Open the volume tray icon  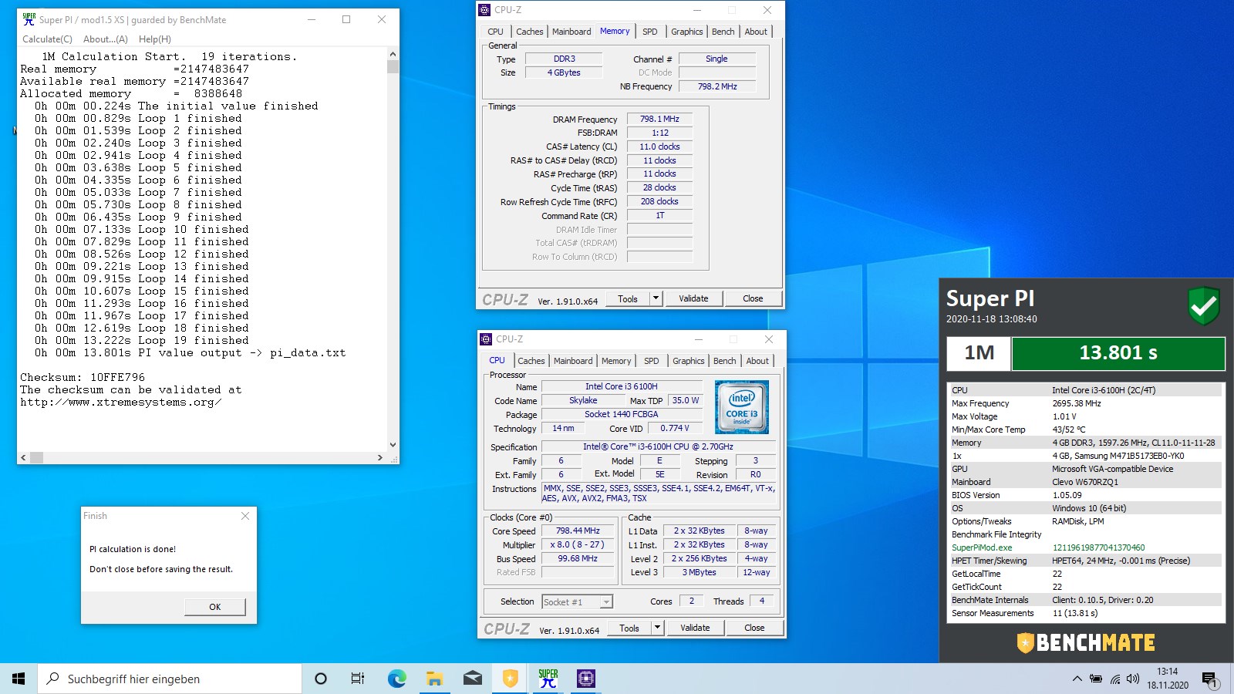point(1133,679)
